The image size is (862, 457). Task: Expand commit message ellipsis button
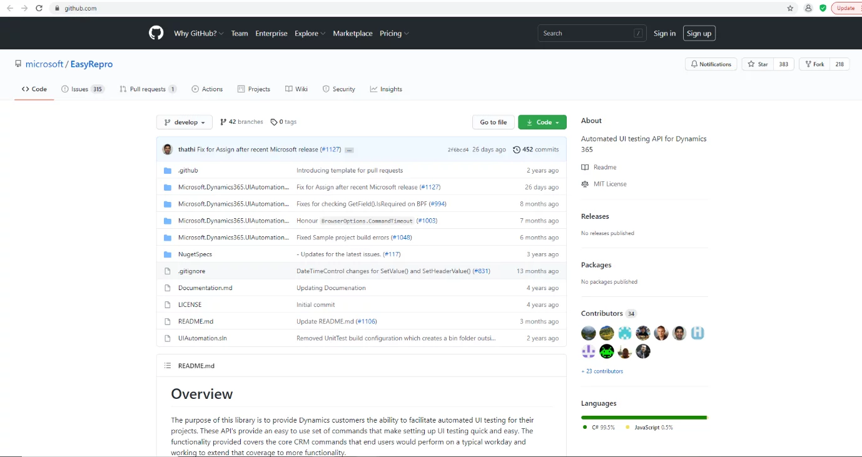349,150
